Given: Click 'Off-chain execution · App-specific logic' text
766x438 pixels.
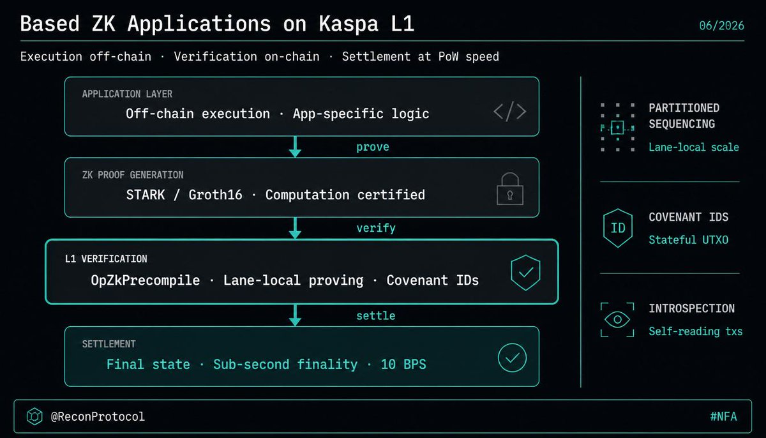Looking at the screenshot, I should [x=278, y=114].
